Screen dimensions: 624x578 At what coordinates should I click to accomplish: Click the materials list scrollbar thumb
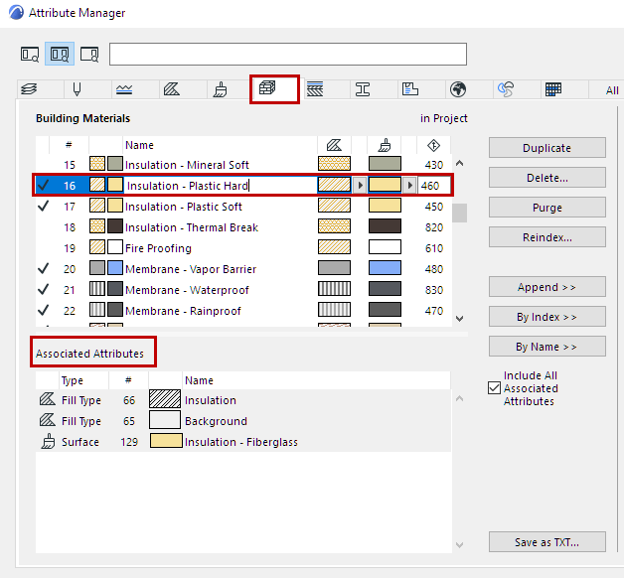[460, 213]
